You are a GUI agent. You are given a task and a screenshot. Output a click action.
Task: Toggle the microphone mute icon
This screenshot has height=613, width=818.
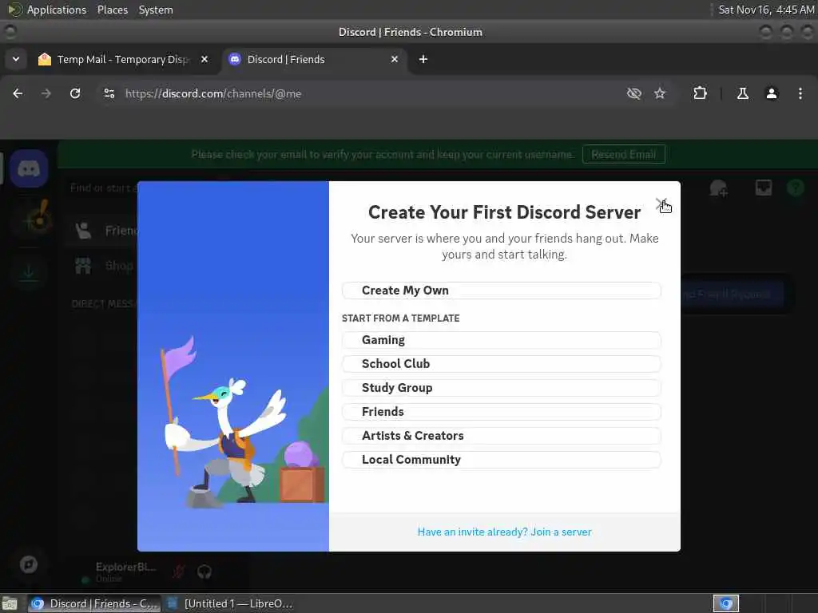click(x=179, y=571)
